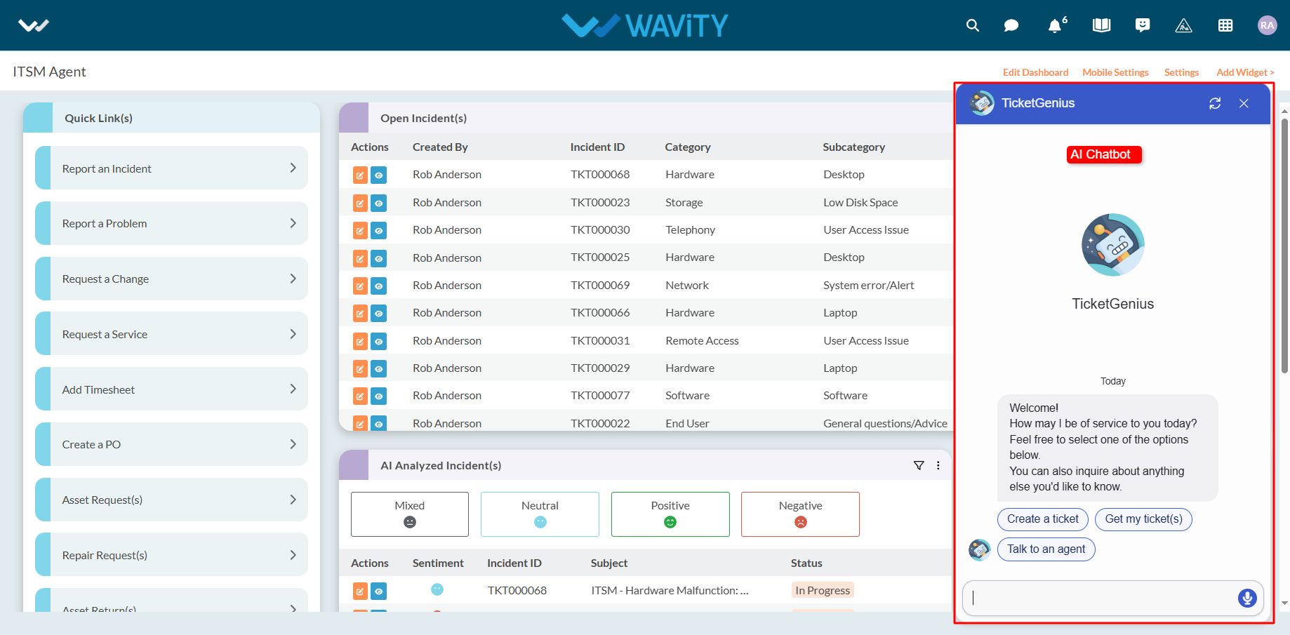The width and height of the screenshot is (1290, 635).
Task: Edit incident TKT000069 row
Action: pyautogui.click(x=360, y=286)
